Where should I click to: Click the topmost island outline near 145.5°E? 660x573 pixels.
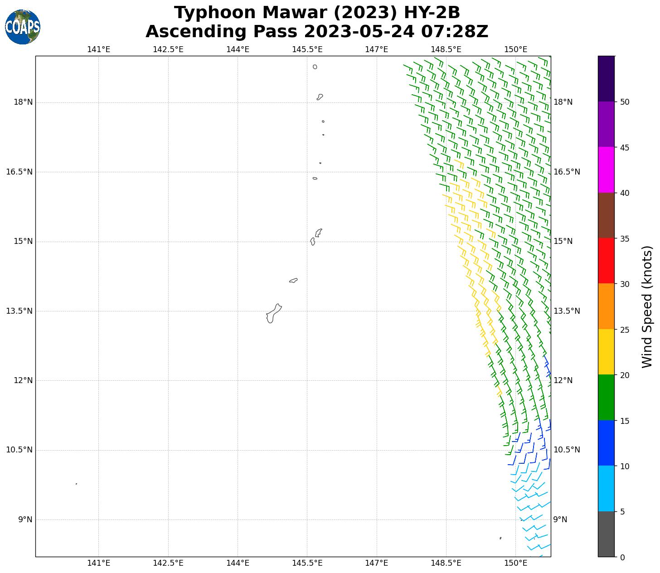315,67
